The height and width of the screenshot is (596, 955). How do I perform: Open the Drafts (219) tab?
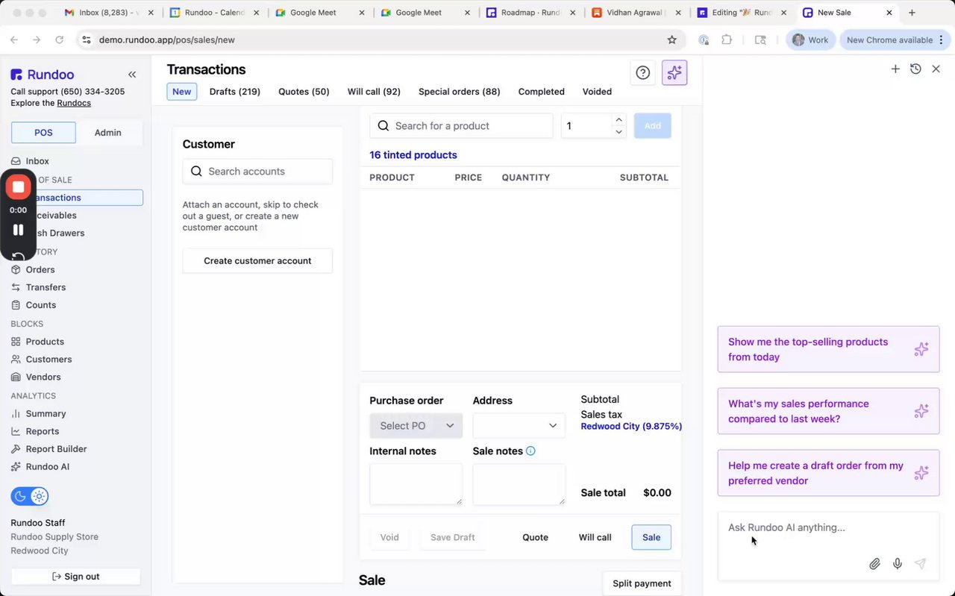point(234,92)
